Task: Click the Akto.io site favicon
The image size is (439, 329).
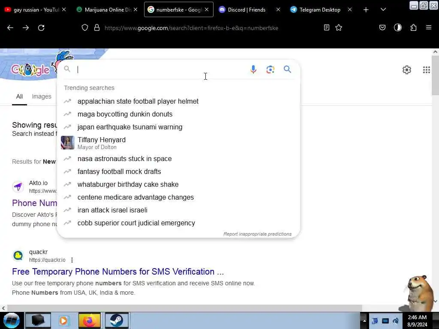Action: click(18, 187)
